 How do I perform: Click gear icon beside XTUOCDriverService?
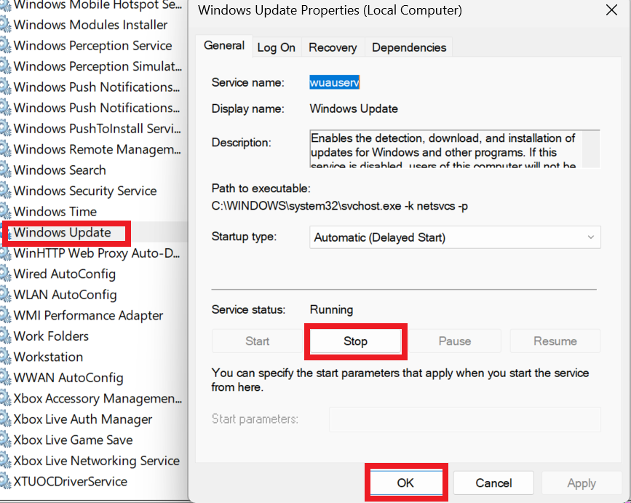pyautogui.click(x=5, y=481)
